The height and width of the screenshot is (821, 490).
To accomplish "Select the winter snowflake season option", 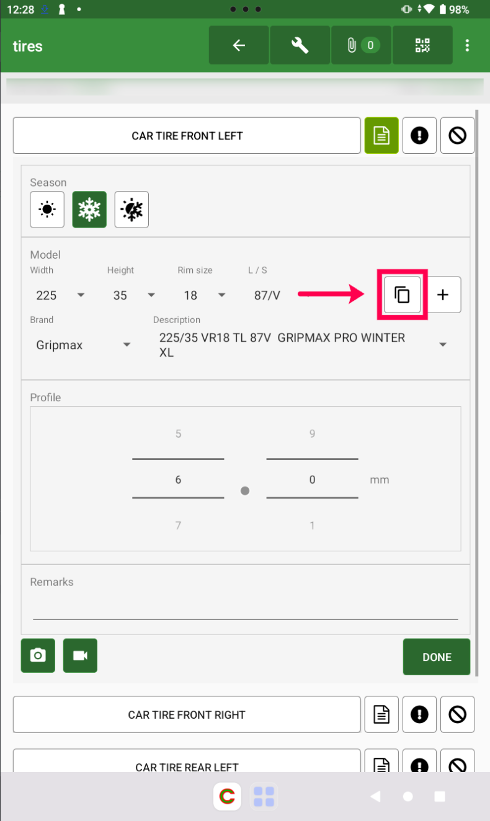I will (89, 210).
